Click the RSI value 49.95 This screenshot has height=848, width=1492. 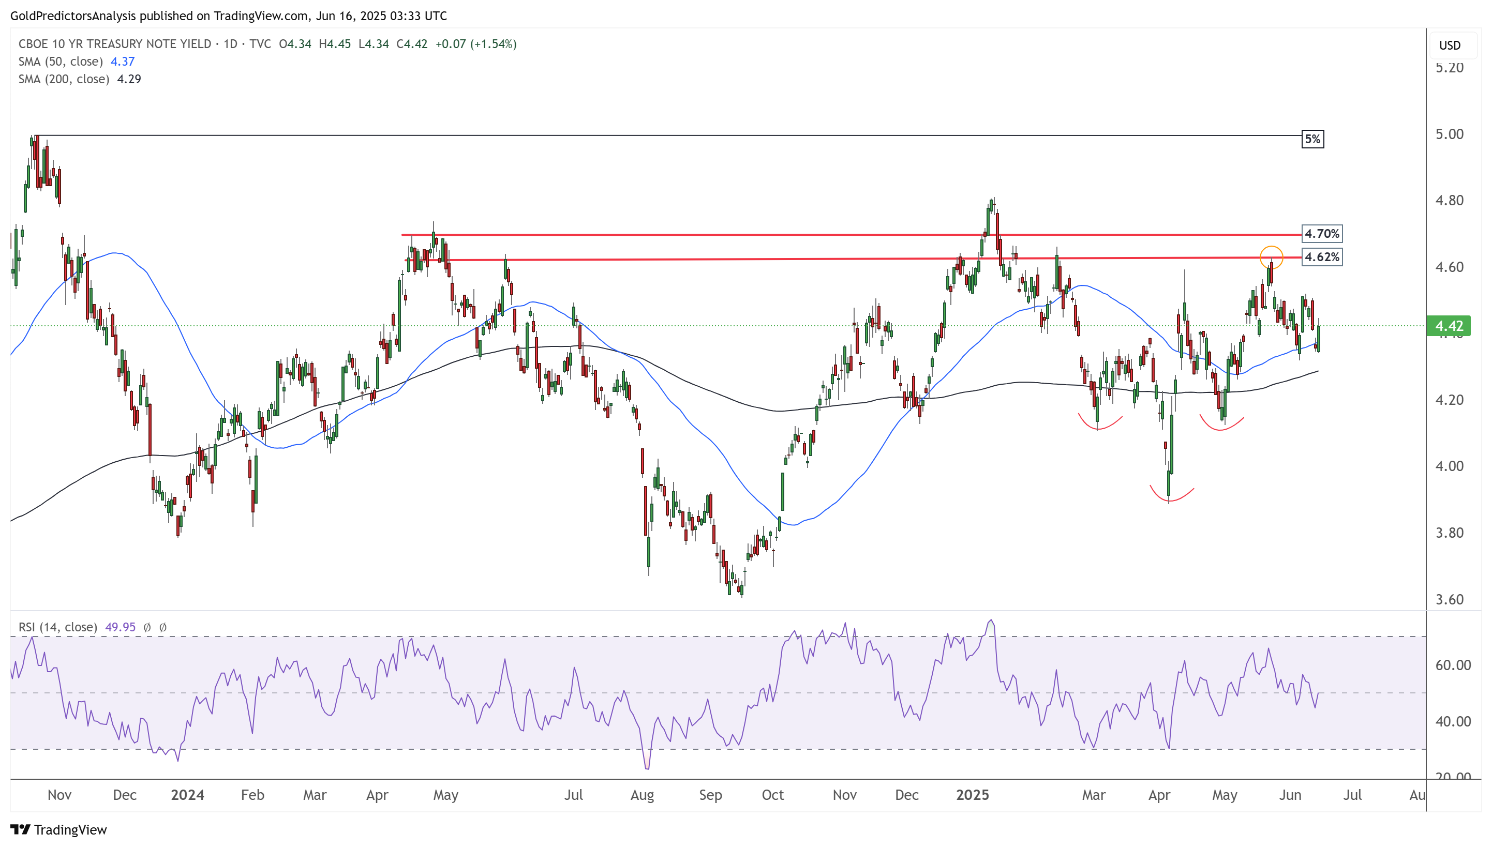[x=120, y=627]
